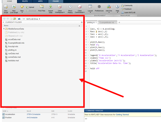Click the Download button
Viewport: 161px width, 122px height.
pos(31,11)
